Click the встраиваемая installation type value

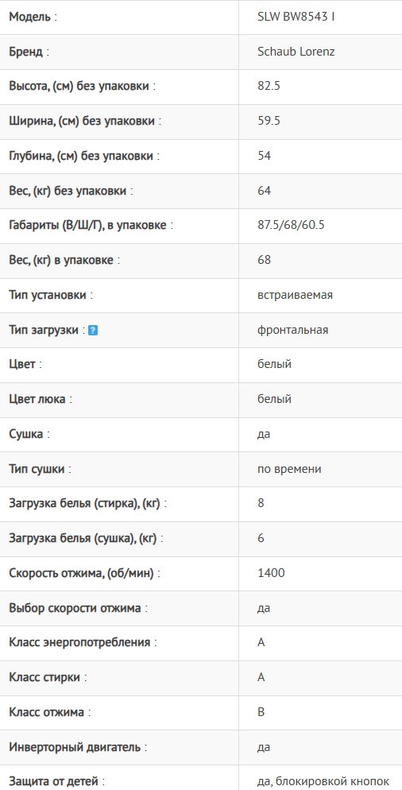[x=296, y=295]
